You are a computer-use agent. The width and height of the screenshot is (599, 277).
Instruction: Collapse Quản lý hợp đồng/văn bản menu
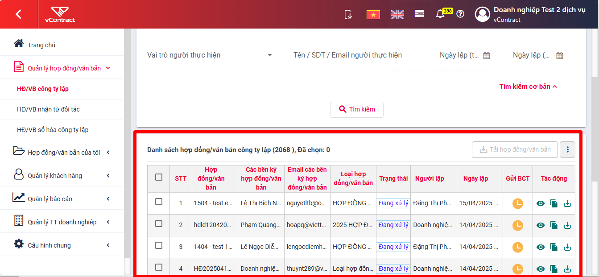click(62, 68)
